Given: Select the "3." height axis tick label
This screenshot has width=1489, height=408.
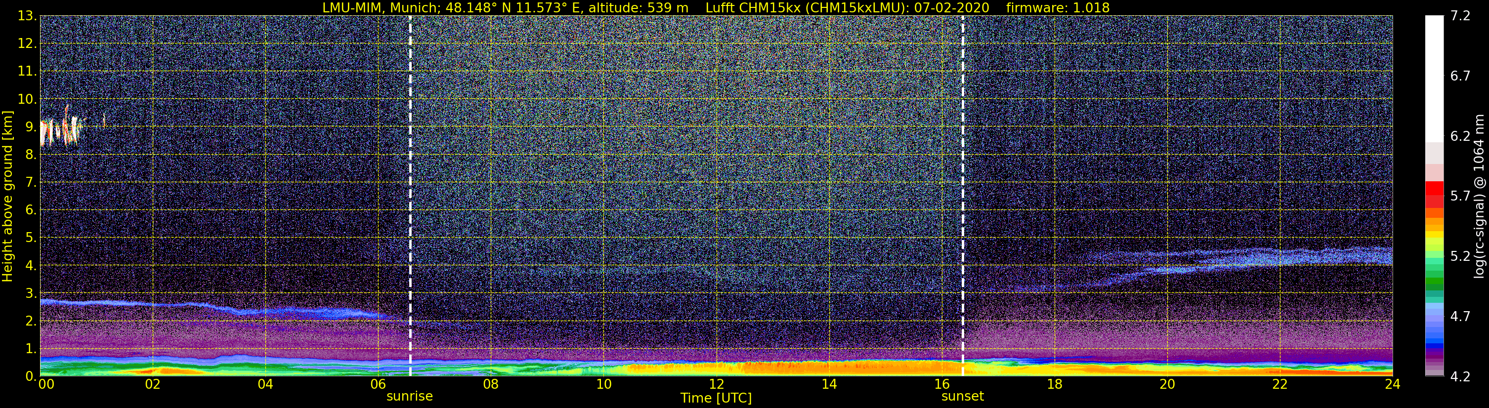Looking at the screenshot, I should click(x=31, y=293).
